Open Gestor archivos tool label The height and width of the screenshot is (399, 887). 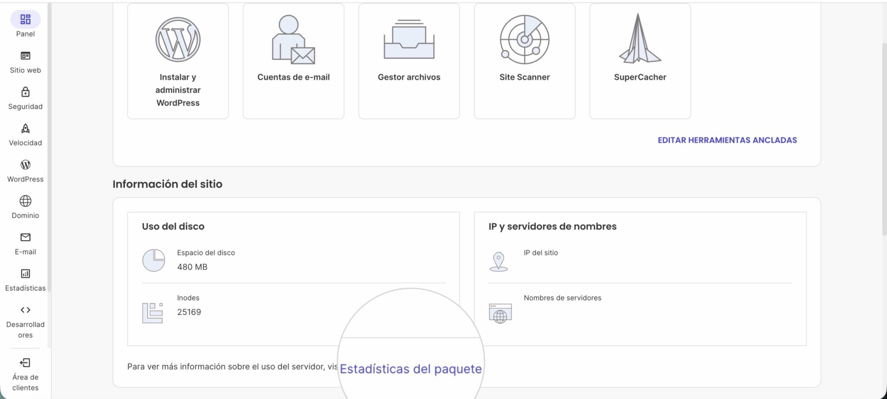pos(409,77)
